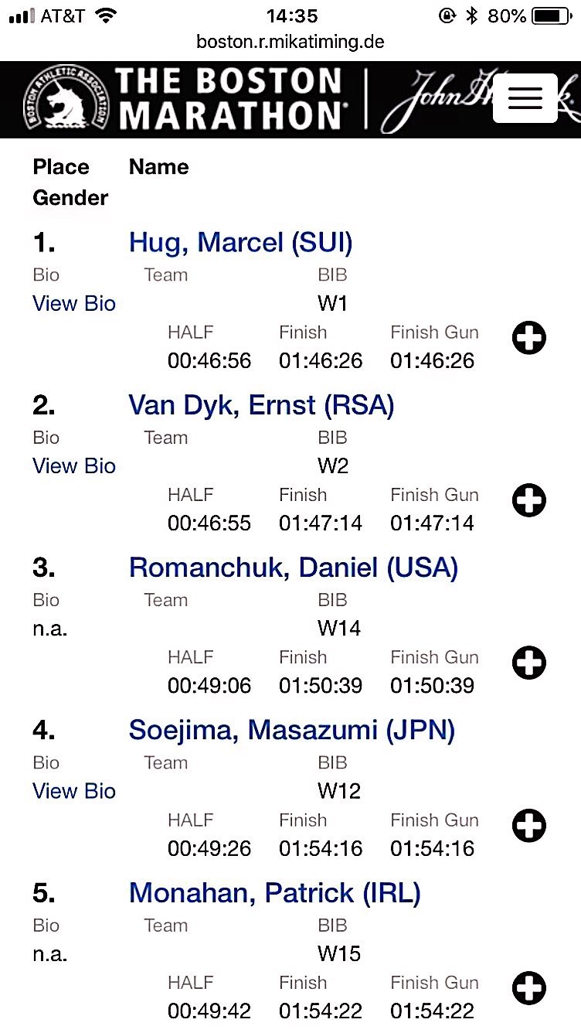581x1033 pixels.
Task: Click plus icon beside Masazumi Soejima's times
Action: coord(529,826)
